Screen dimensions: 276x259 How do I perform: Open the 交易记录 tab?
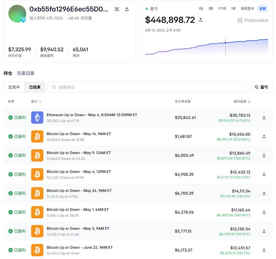click(26, 73)
